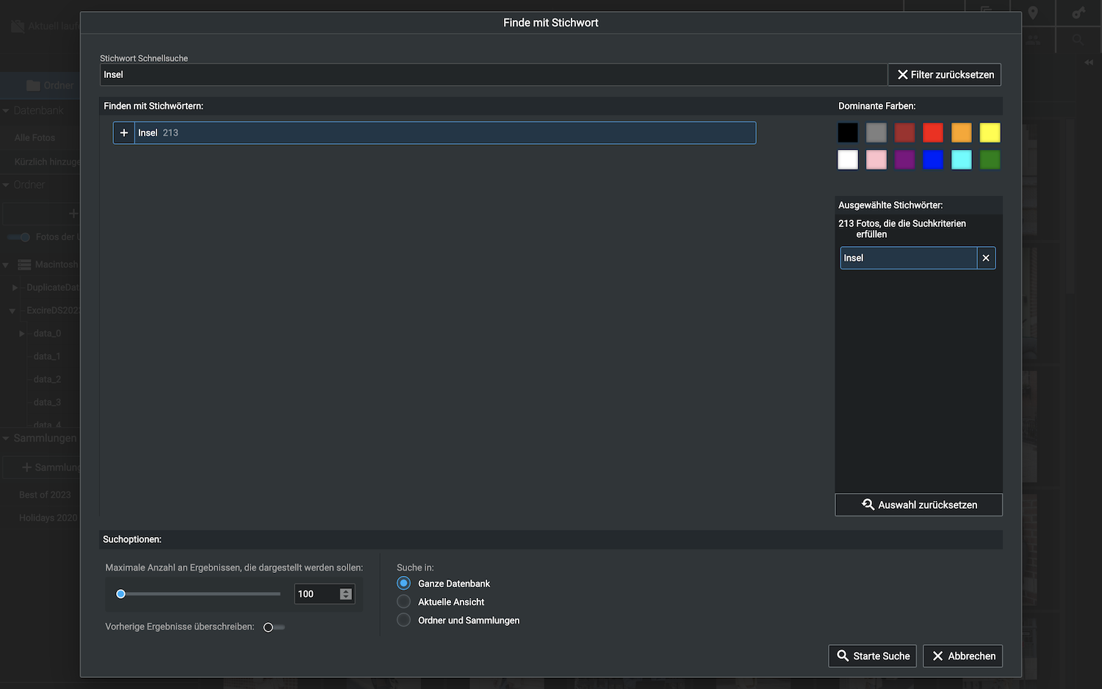Choose the black dominant color swatch
The height and width of the screenshot is (689, 1102).
click(848, 133)
